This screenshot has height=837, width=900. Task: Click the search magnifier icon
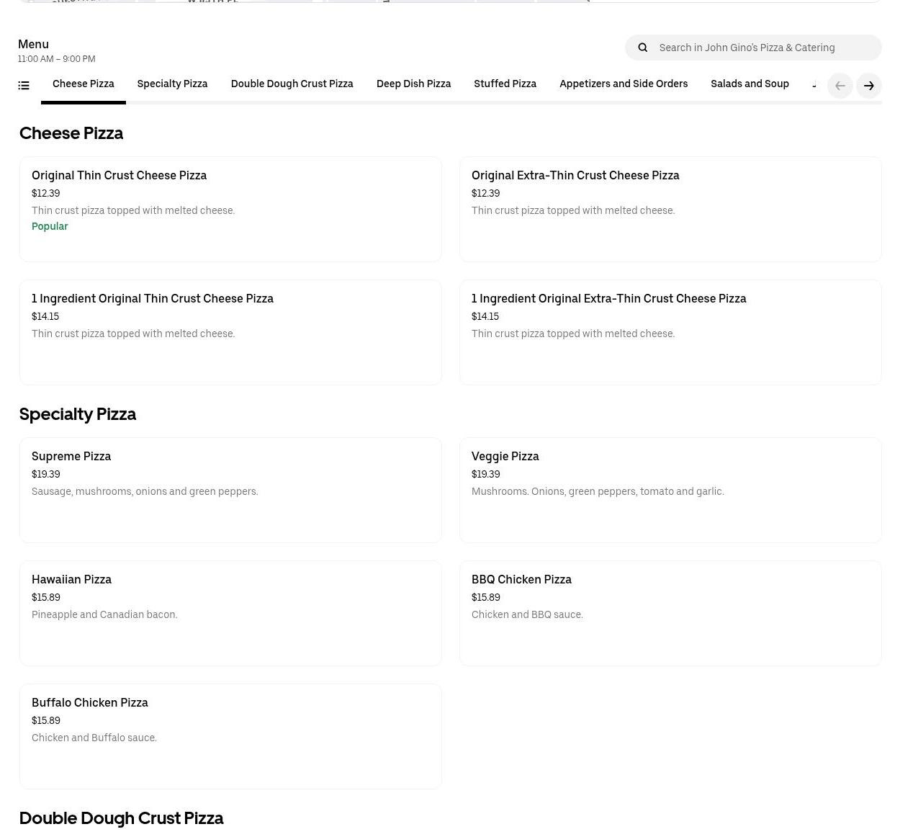643,48
